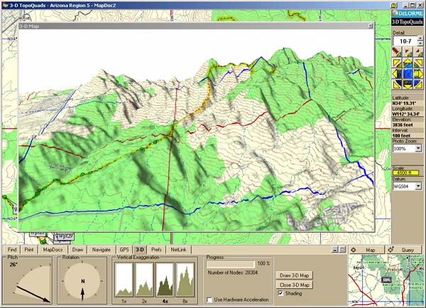Click the Pitch angle dial
426x308 pixels.
coord(32,284)
